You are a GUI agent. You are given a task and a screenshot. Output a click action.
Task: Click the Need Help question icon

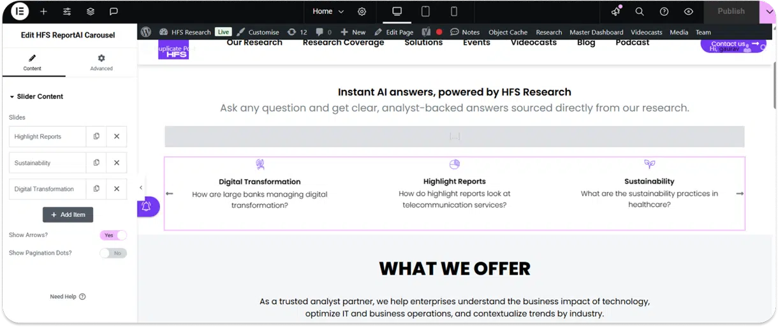pos(82,296)
